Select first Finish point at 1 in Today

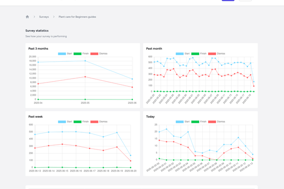click(x=159, y=158)
